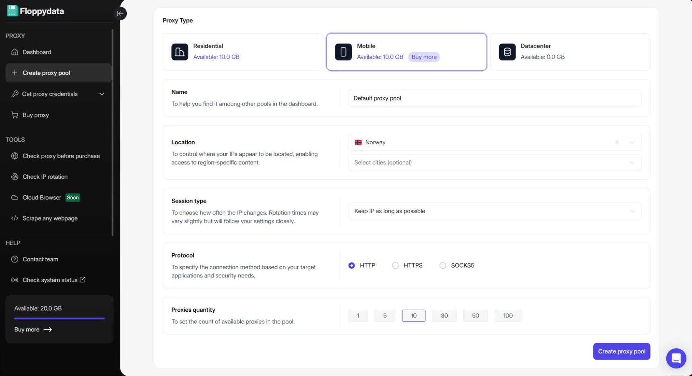Viewport: 692px width, 376px height.
Task: Click the Residential building icon
Action: point(180,52)
